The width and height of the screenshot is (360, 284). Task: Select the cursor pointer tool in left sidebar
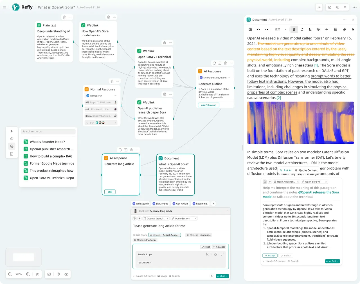(12, 131)
